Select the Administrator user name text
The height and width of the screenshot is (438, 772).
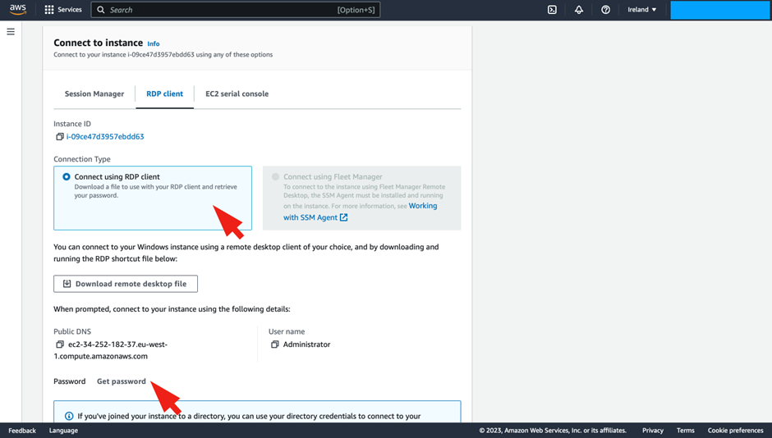click(x=306, y=344)
